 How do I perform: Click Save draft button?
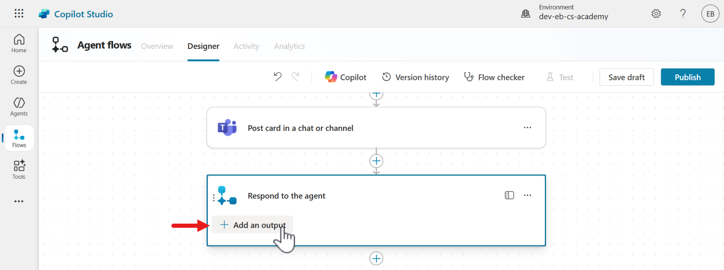point(626,77)
